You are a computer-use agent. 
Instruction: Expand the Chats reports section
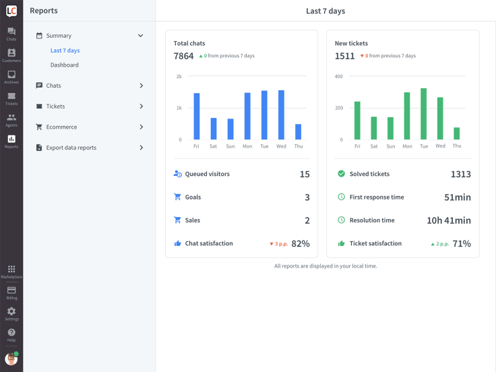coord(141,86)
